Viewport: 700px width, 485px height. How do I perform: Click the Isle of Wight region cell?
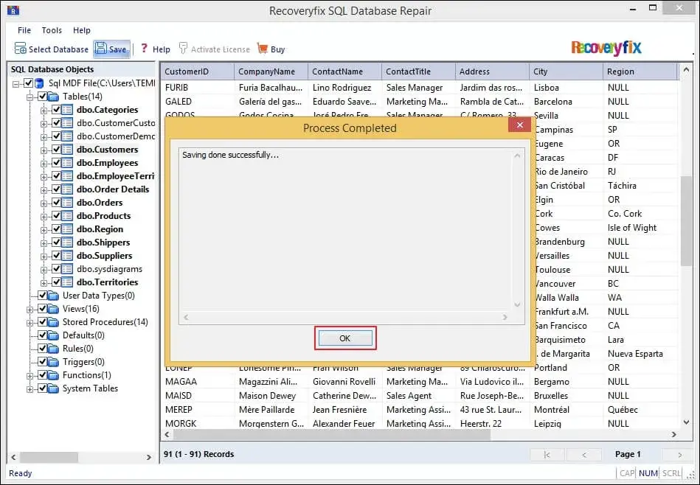pyautogui.click(x=640, y=228)
